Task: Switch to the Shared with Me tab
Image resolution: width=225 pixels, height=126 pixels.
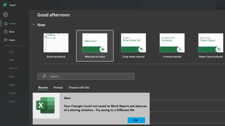Action: tap(79, 88)
